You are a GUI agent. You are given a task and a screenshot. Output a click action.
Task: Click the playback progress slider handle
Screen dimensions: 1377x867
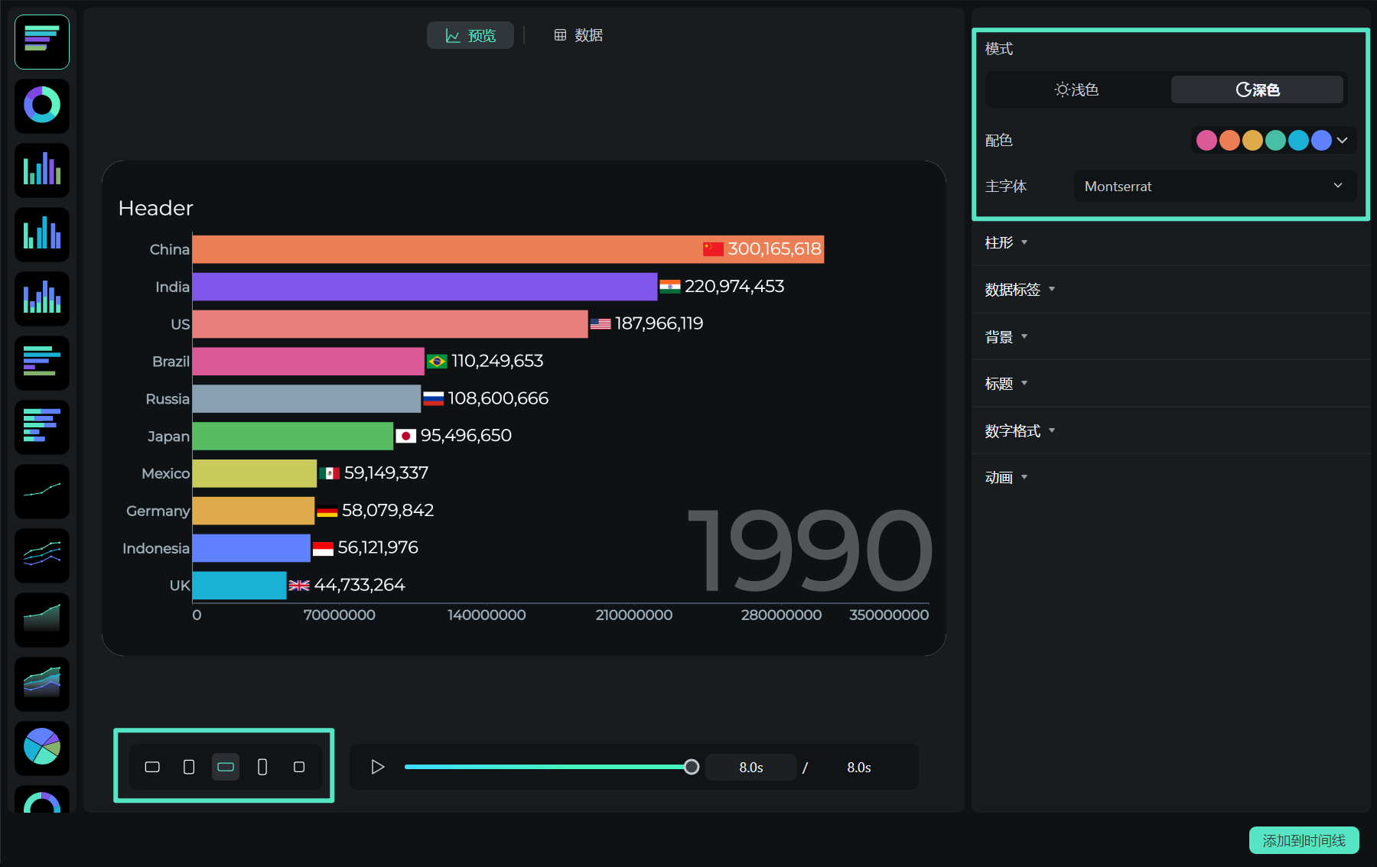[x=692, y=767]
